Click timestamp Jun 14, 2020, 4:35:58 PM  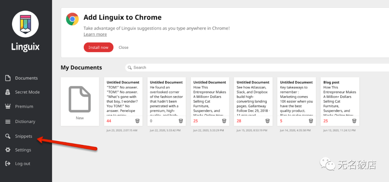[x=295, y=130]
